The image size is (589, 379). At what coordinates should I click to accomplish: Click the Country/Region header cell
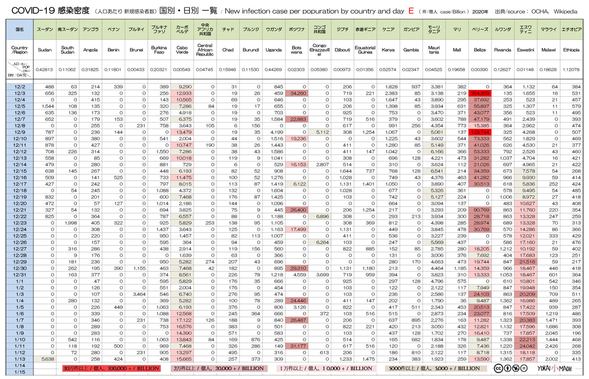point(20,50)
